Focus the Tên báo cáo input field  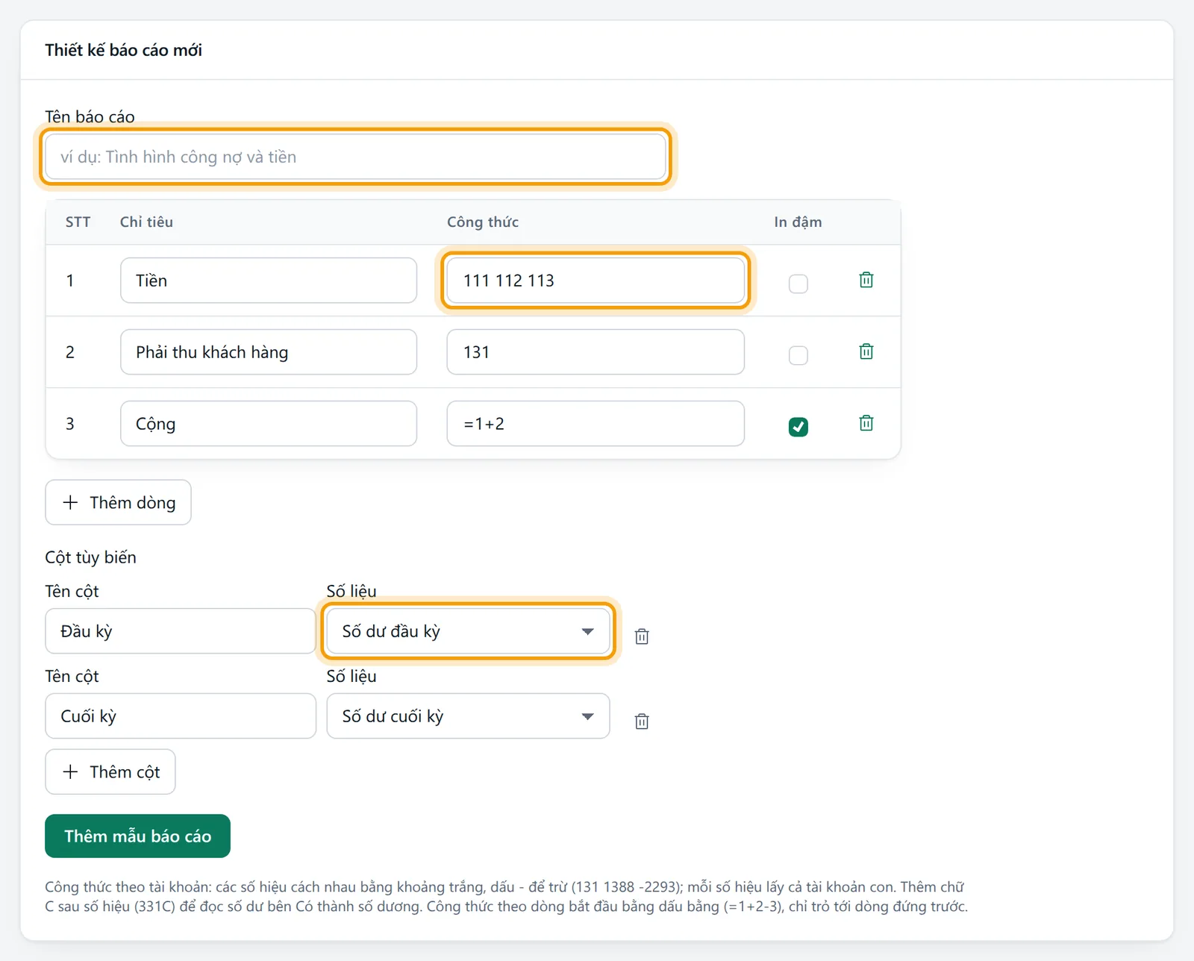[x=355, y=157]
